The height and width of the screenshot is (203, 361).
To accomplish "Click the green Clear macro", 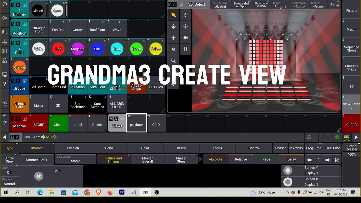I will tap(58, 123).
